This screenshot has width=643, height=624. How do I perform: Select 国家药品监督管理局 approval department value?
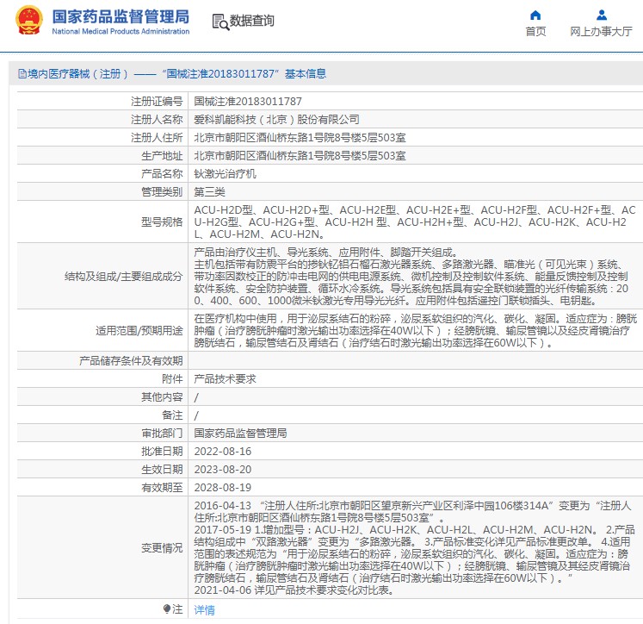240,434
